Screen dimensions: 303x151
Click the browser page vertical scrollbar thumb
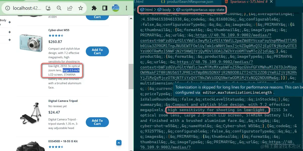pos(131,76)
